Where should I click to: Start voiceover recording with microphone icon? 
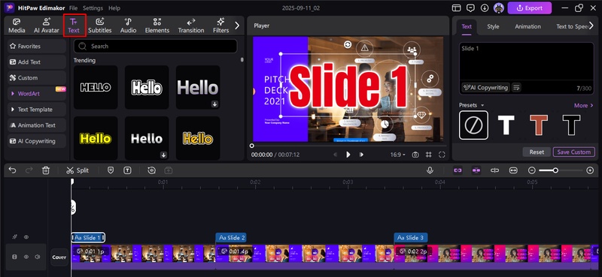[430, 170]
